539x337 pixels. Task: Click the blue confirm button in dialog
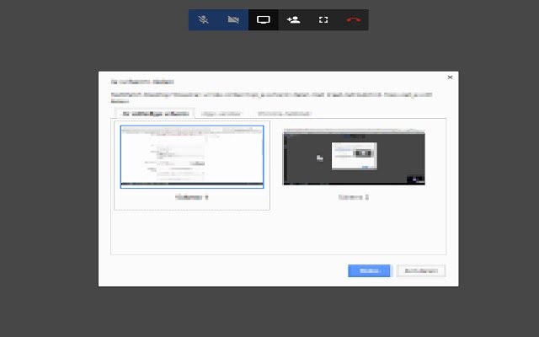[x=369, y=271]
